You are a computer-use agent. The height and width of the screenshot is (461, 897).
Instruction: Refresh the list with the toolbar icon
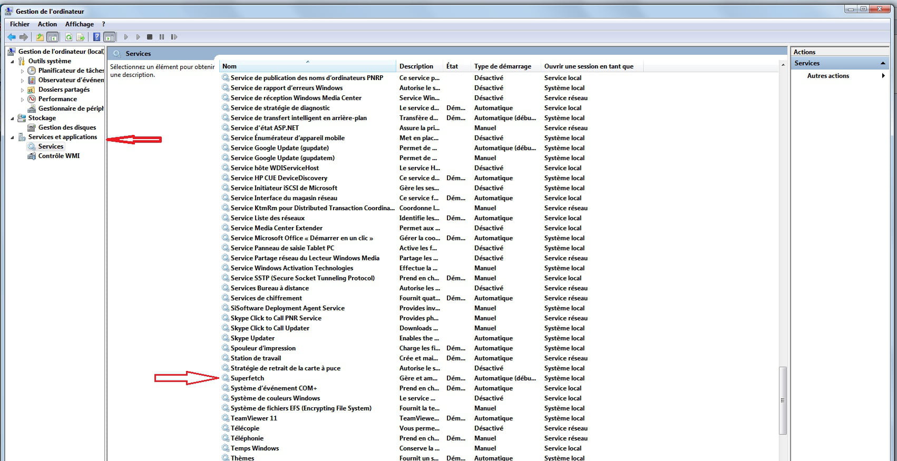click(69, 37)
